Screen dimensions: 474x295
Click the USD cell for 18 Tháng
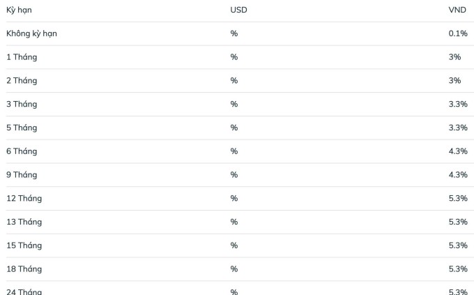(234, 269)
